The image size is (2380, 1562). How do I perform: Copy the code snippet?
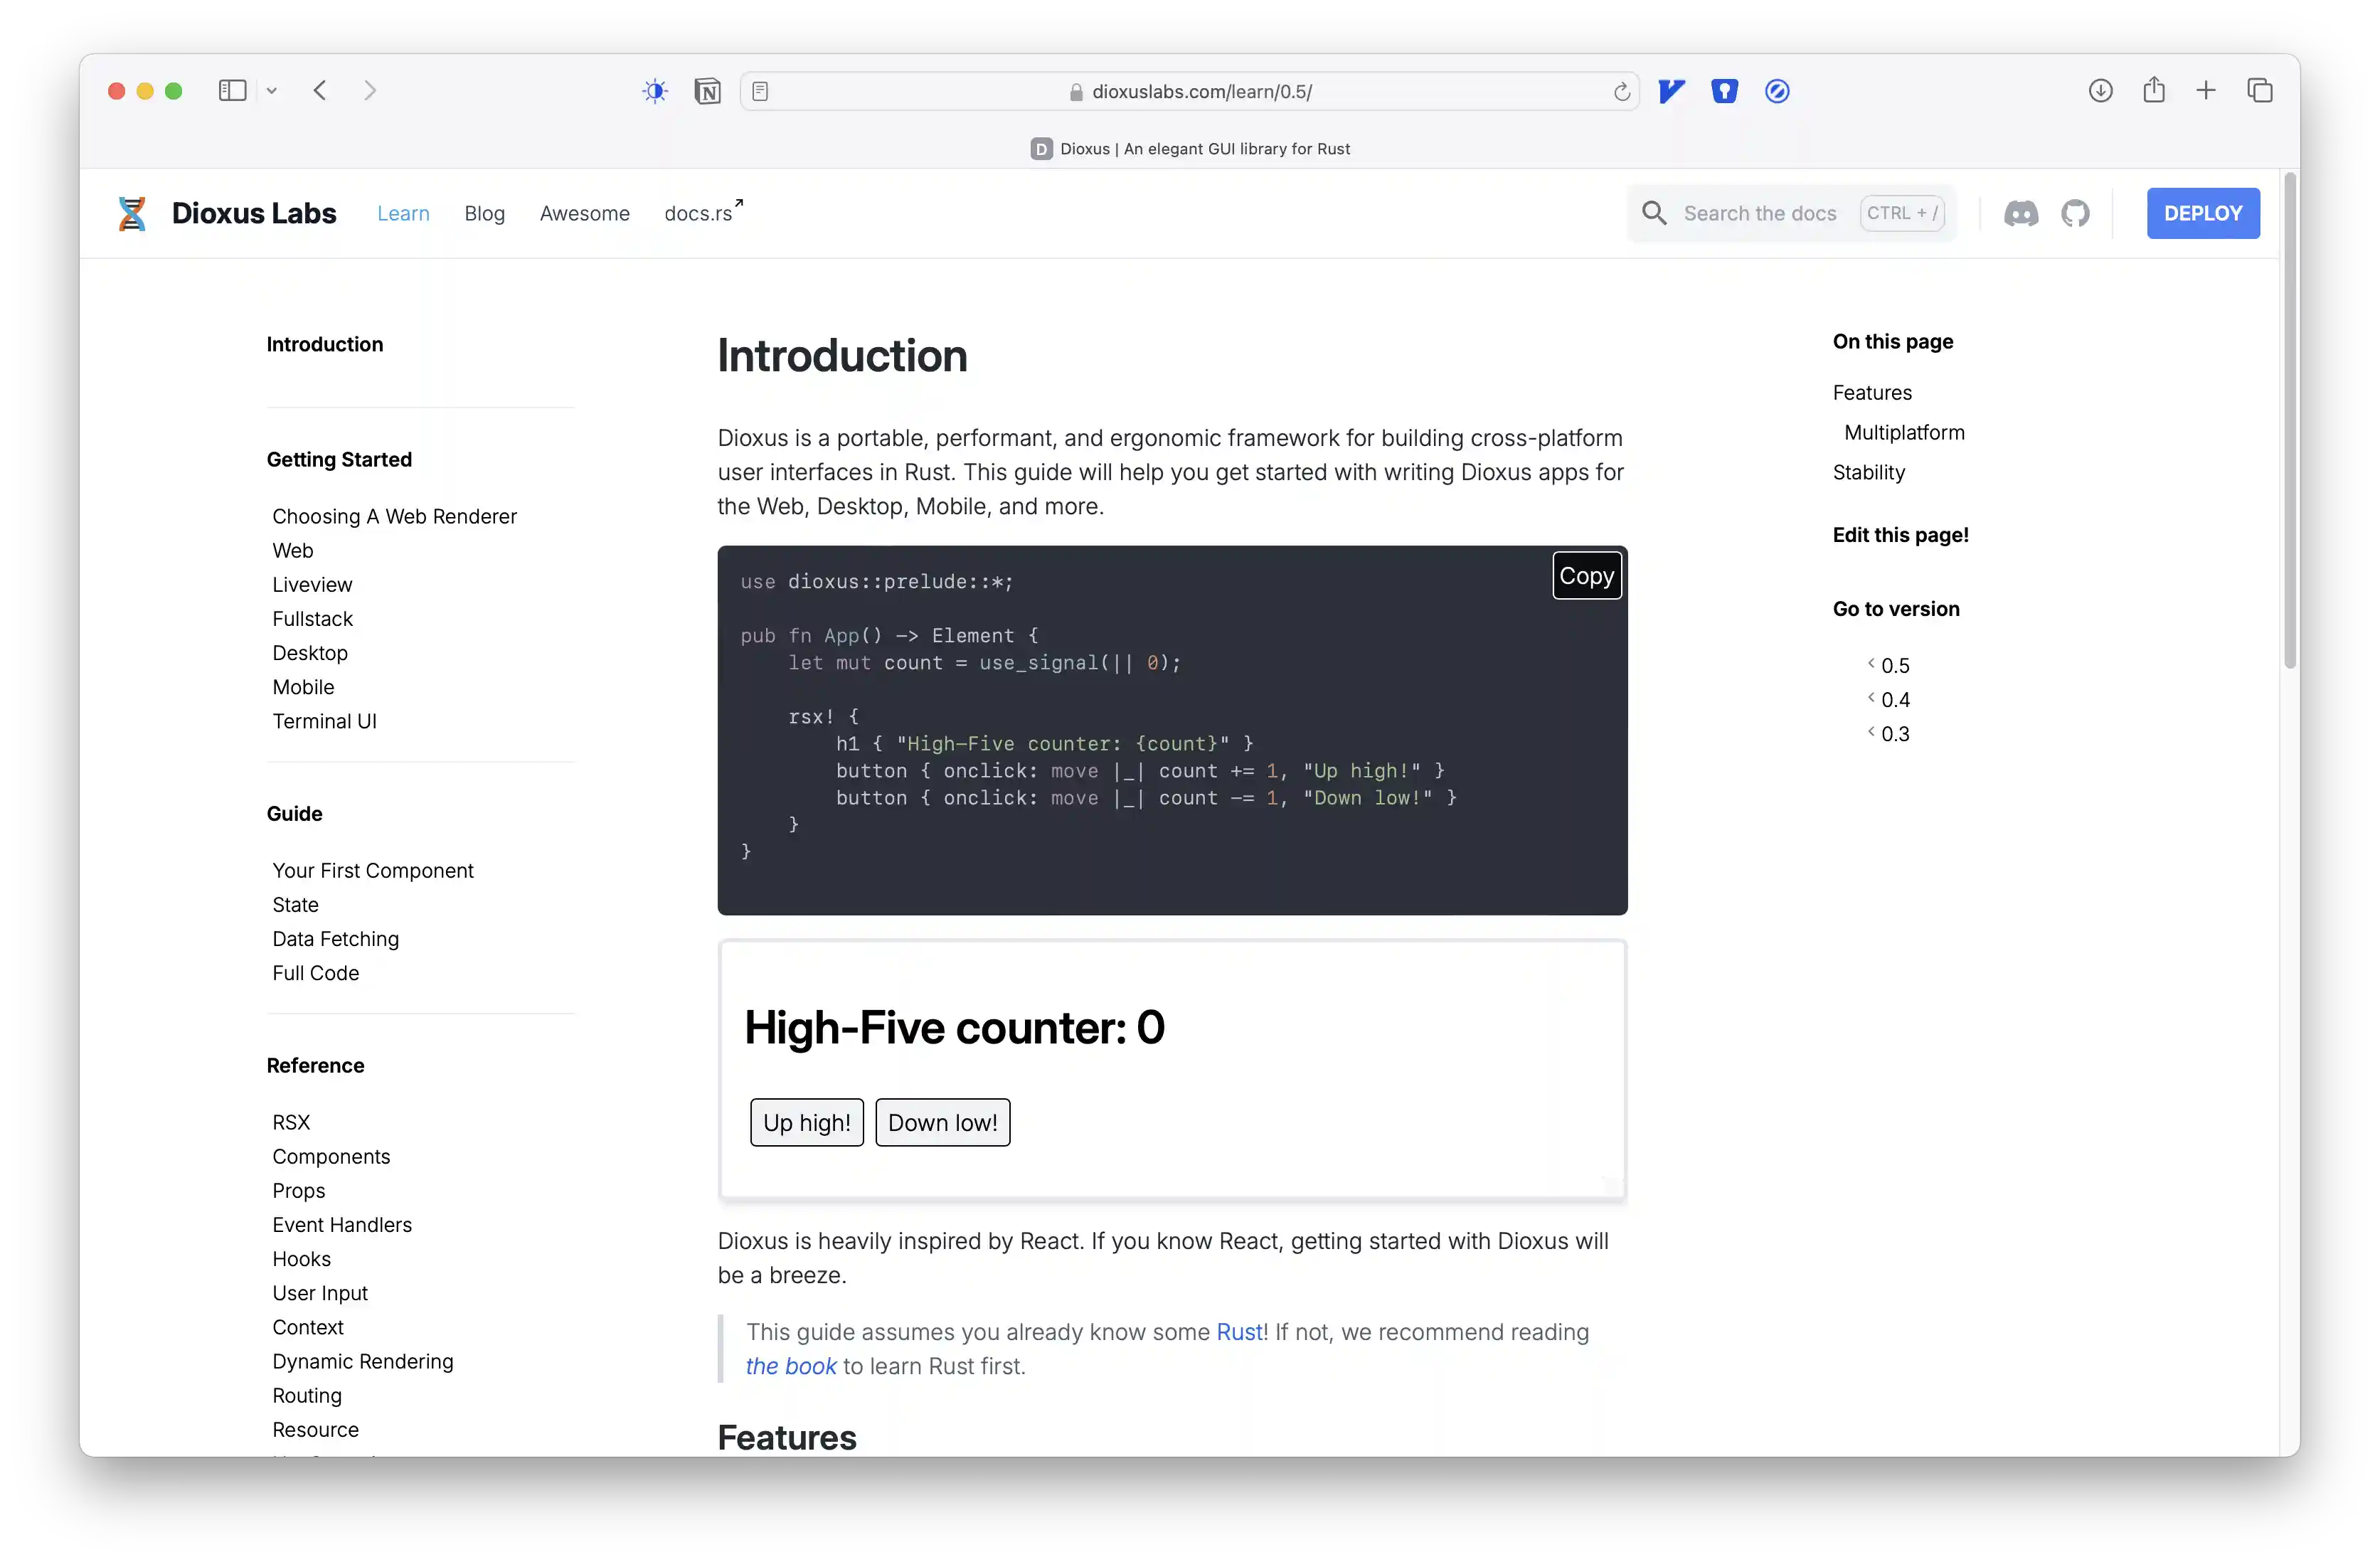click(x=1586, y=575)
